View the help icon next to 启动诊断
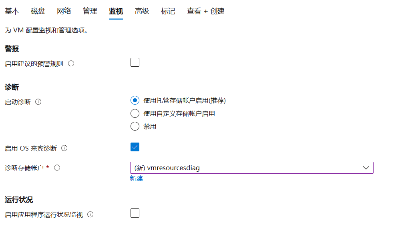This screenshot has height=236, width=402. point(38,101)
